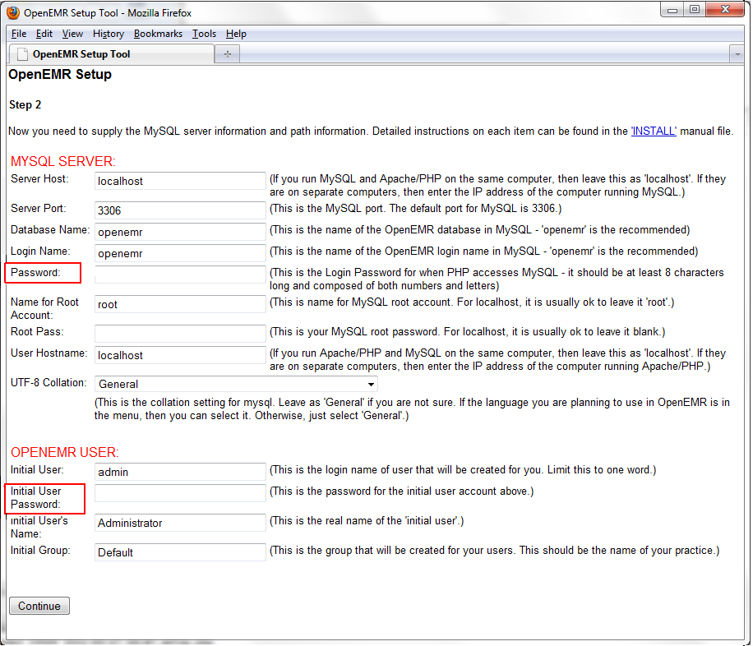Click the Step 2 heading text
This screenshot has width=753, height=646.
click(25, 104)
